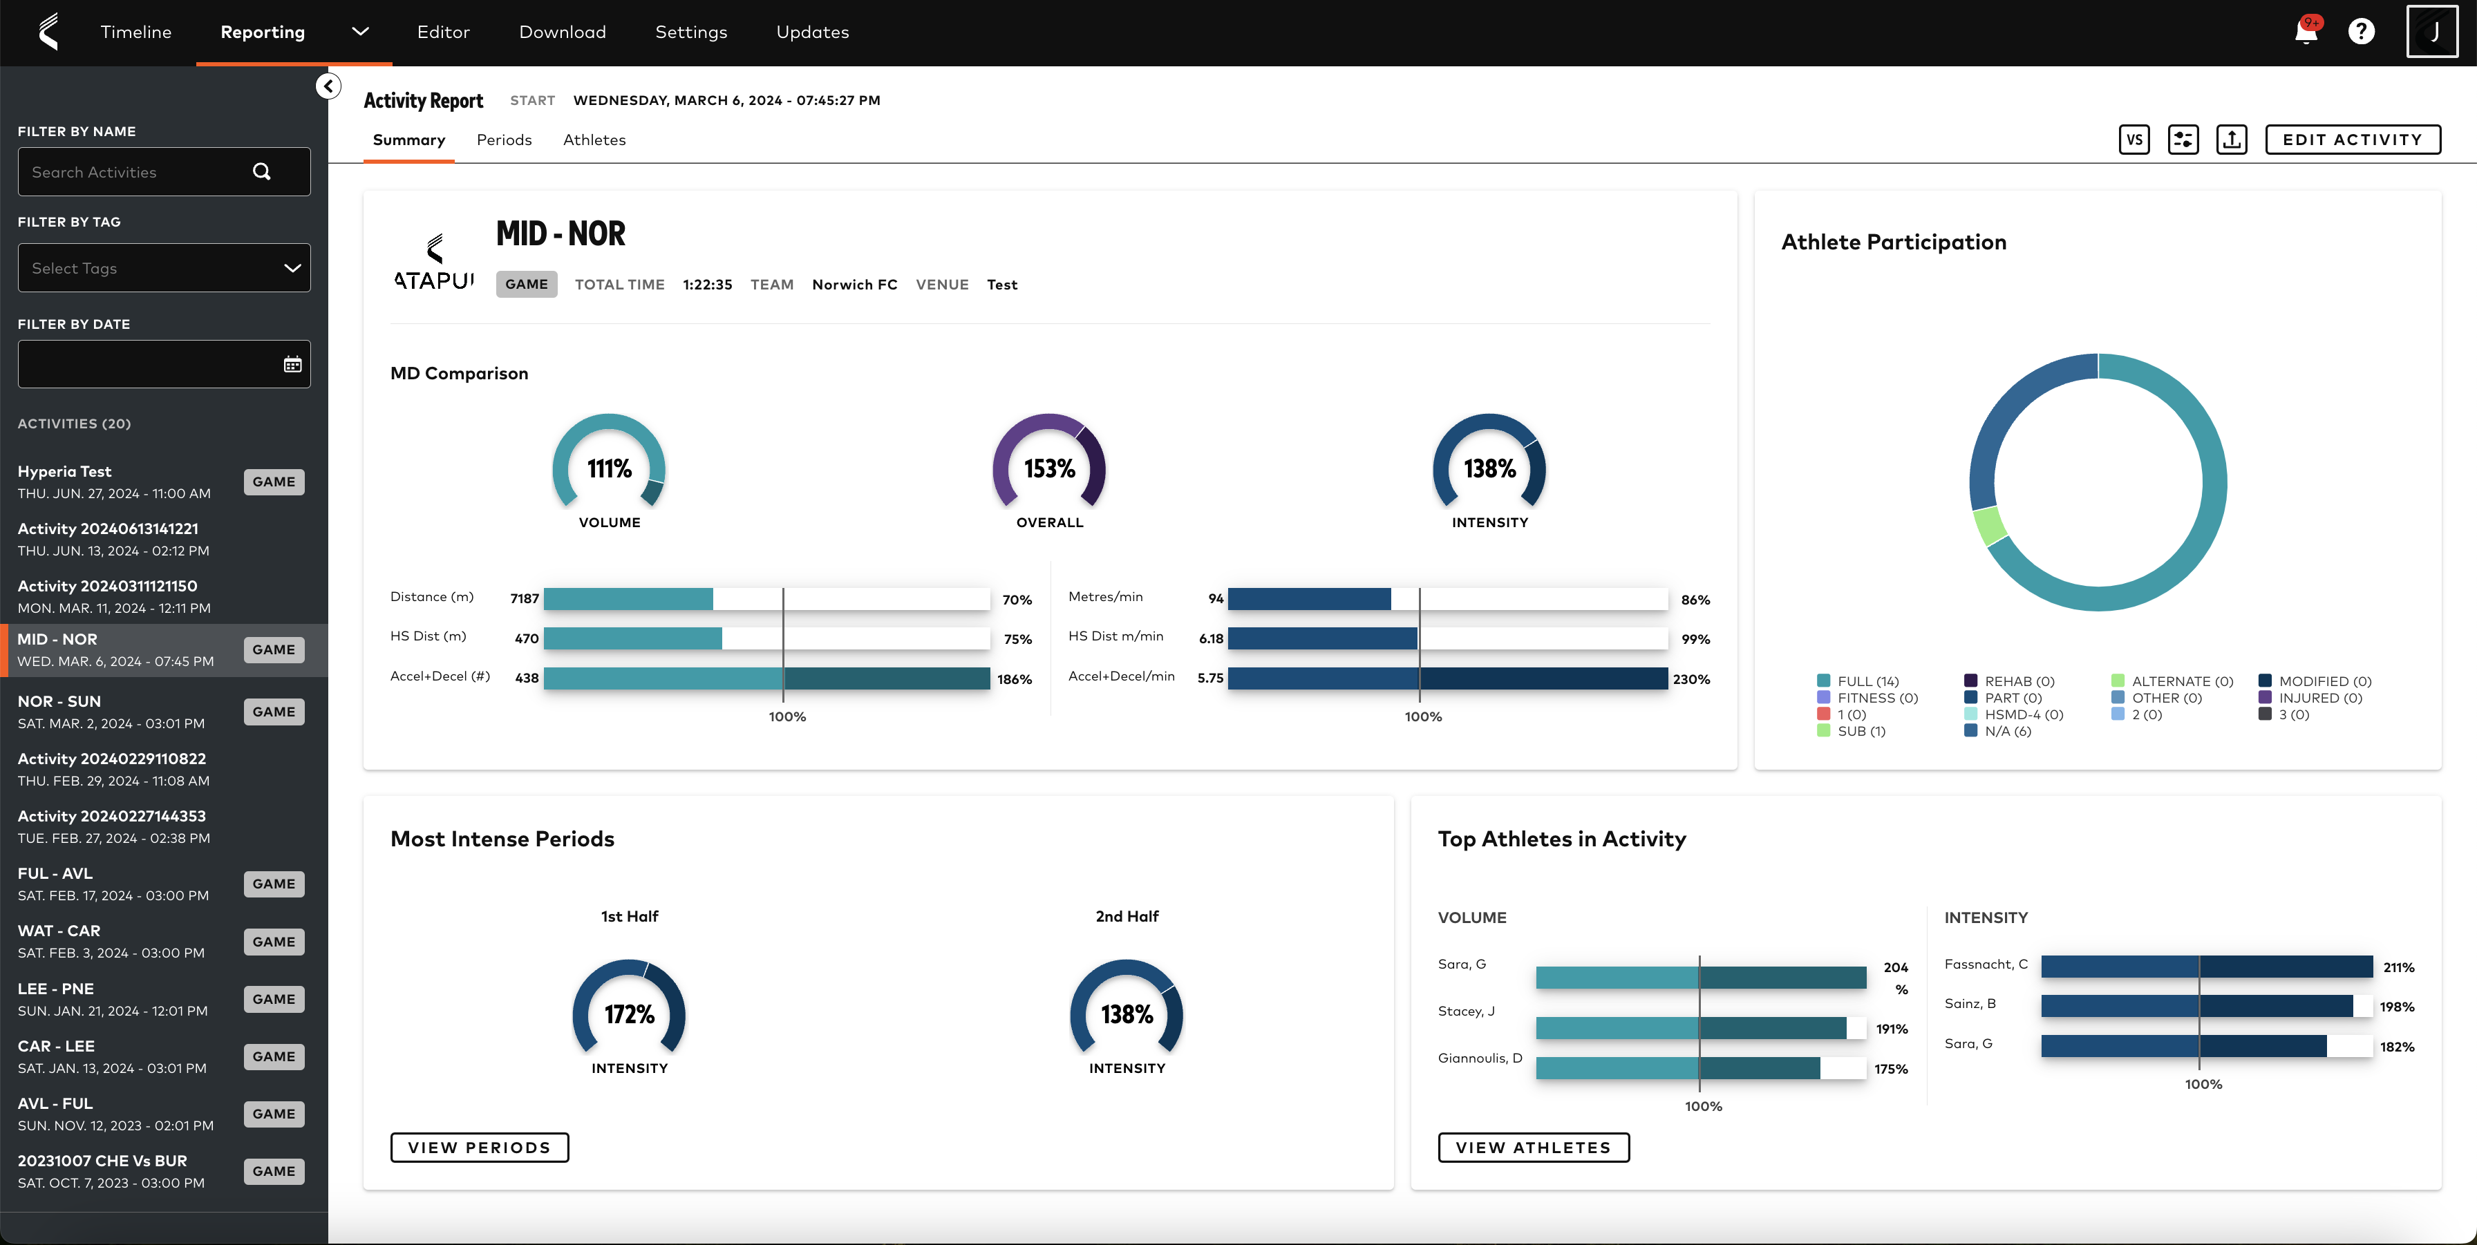The image size is (2477, 1245).
Task: Expand the Reporting menu chevron
Action: (x=359, y=32)
